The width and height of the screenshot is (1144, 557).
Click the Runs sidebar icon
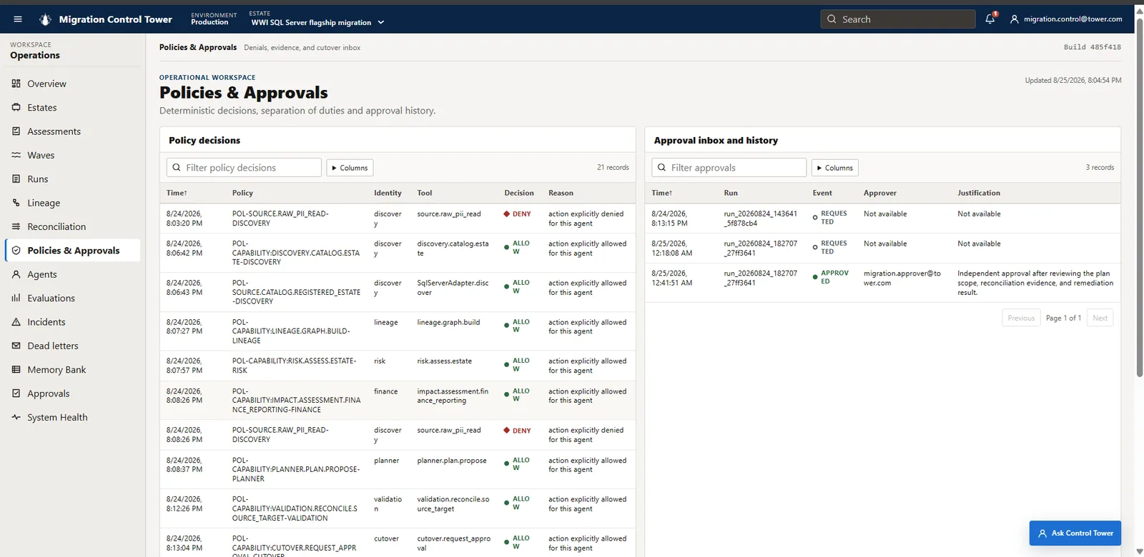[16, 179]
